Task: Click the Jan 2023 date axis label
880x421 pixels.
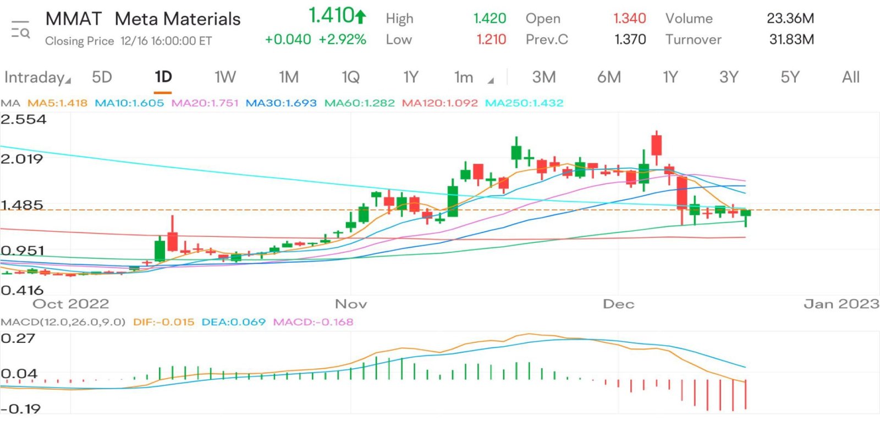Action: (842, 304)
